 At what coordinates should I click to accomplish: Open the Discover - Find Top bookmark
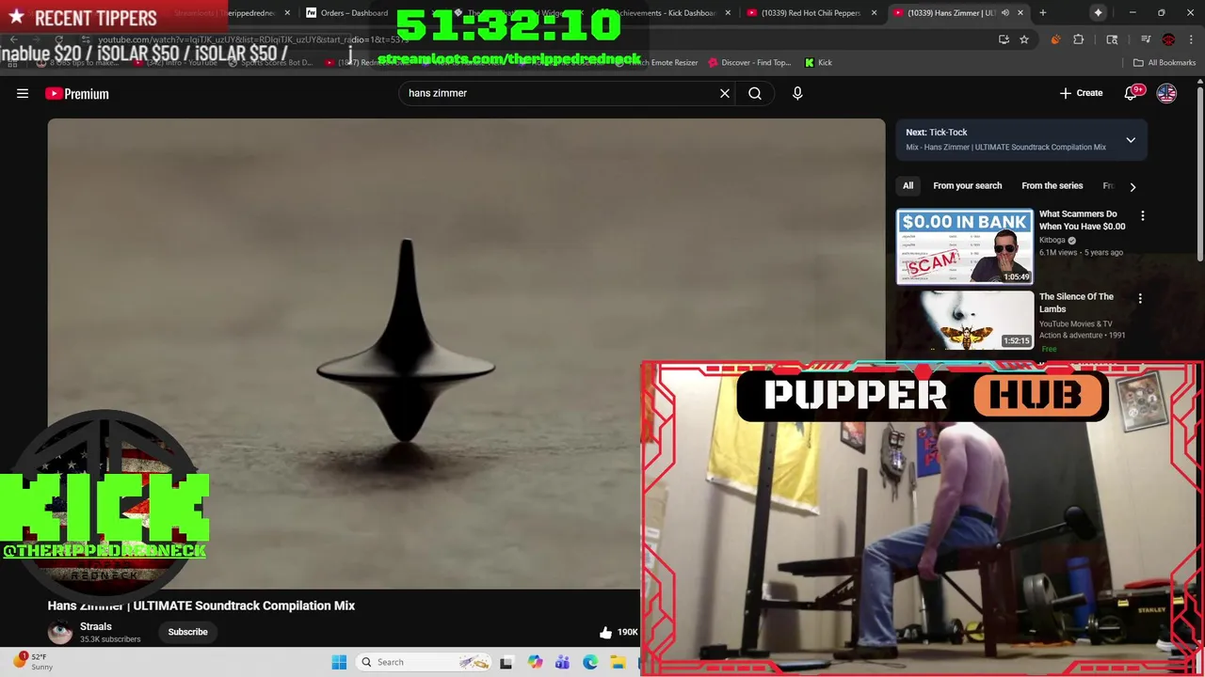coord(749,63)
